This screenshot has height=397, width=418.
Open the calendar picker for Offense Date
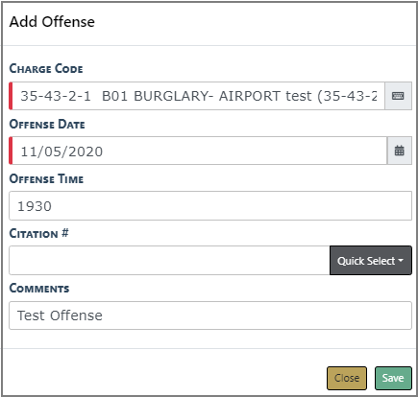[400, 151]
